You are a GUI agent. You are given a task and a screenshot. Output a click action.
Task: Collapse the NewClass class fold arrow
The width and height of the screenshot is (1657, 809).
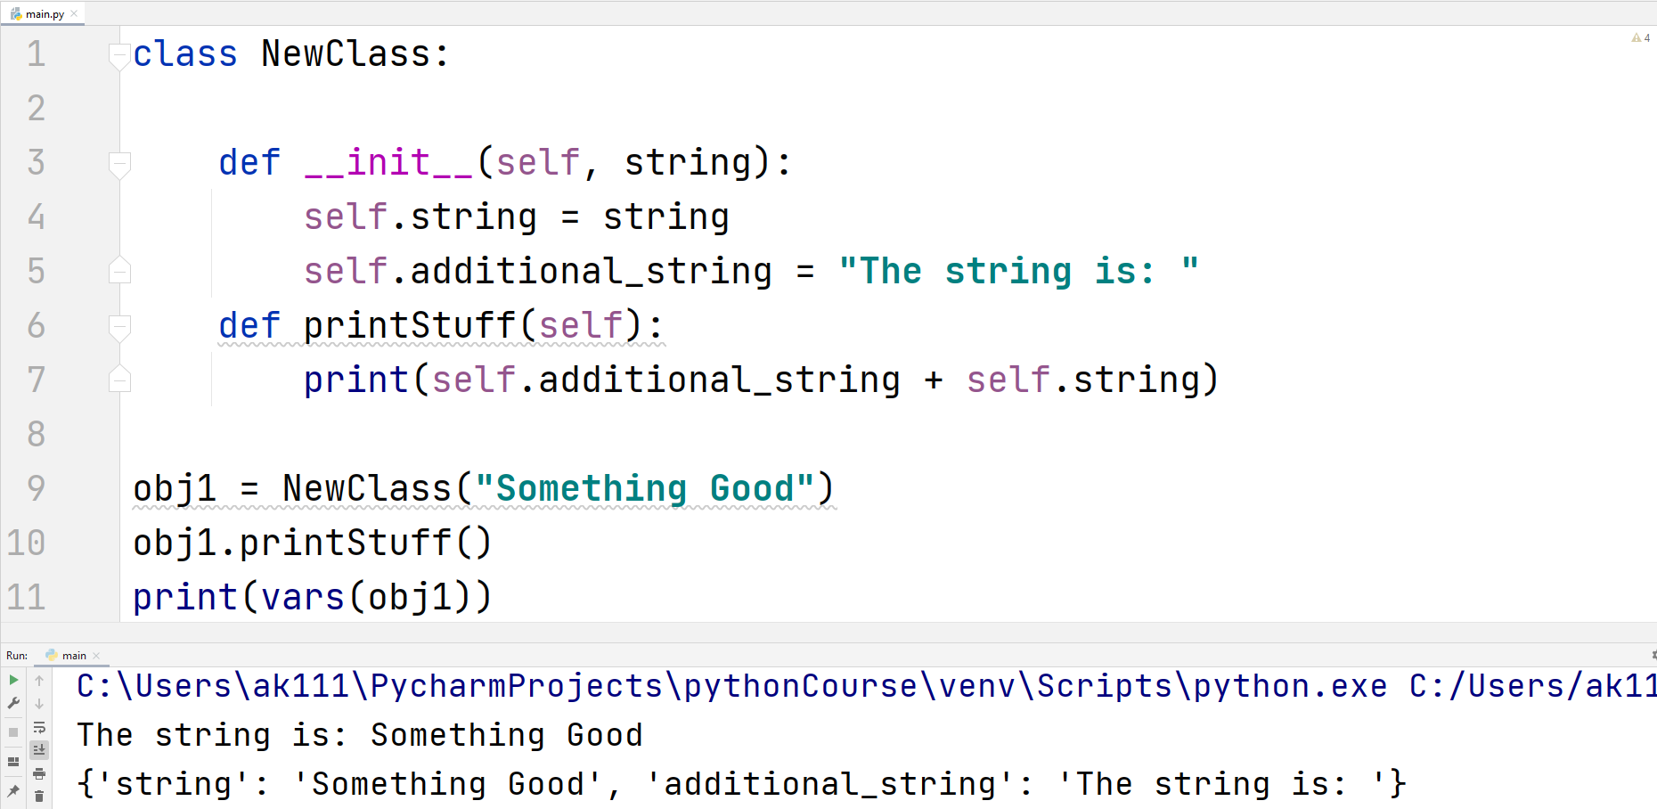click(x=118, y=54)
